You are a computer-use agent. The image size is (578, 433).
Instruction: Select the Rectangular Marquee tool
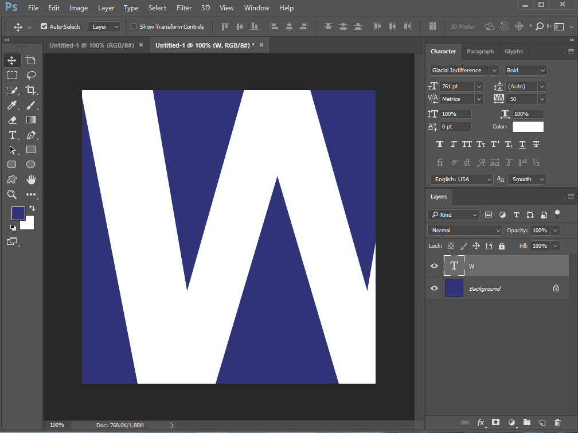[x=12, y=75]
